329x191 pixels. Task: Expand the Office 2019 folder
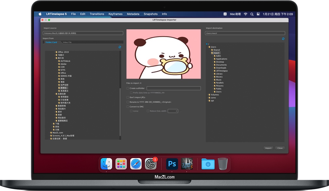pyautogui.click(x=55, y=52)
